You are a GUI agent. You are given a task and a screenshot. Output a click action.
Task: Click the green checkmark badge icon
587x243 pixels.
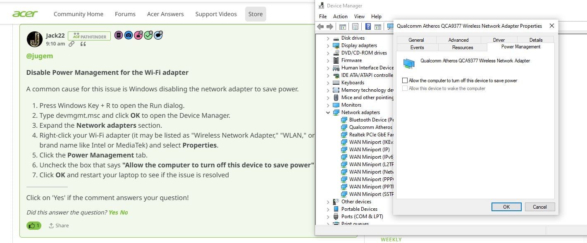[x=148, y=36]
